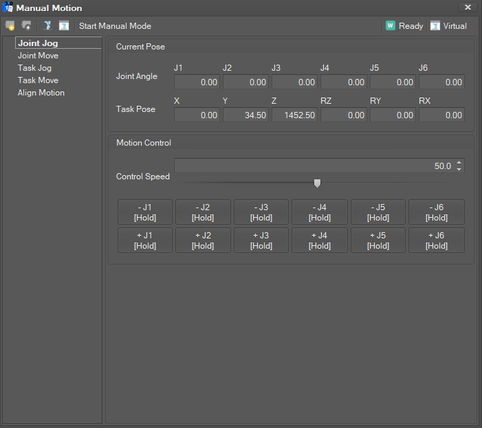The image size is (482, 428).
Task: Click the Manual Motion title bar app icon
Action: (x=8, y=8)
